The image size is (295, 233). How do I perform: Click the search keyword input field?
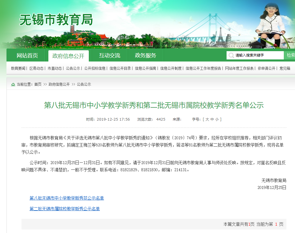[x=255, y=55]
